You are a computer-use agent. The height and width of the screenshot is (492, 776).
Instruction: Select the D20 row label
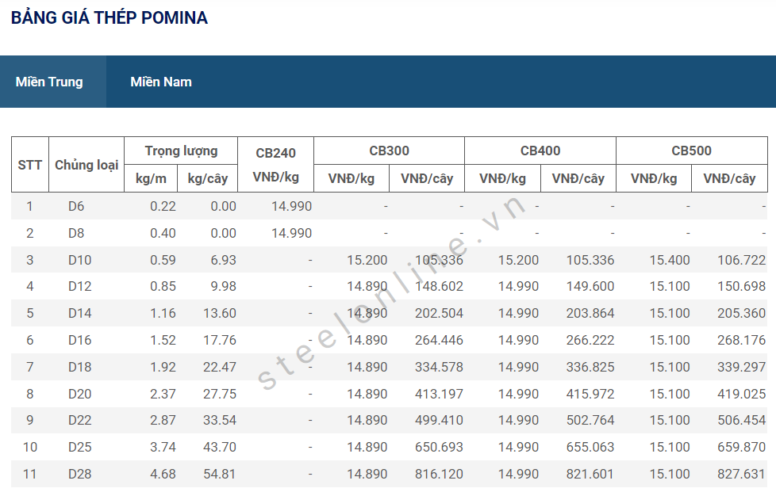(x=79, y=394)
